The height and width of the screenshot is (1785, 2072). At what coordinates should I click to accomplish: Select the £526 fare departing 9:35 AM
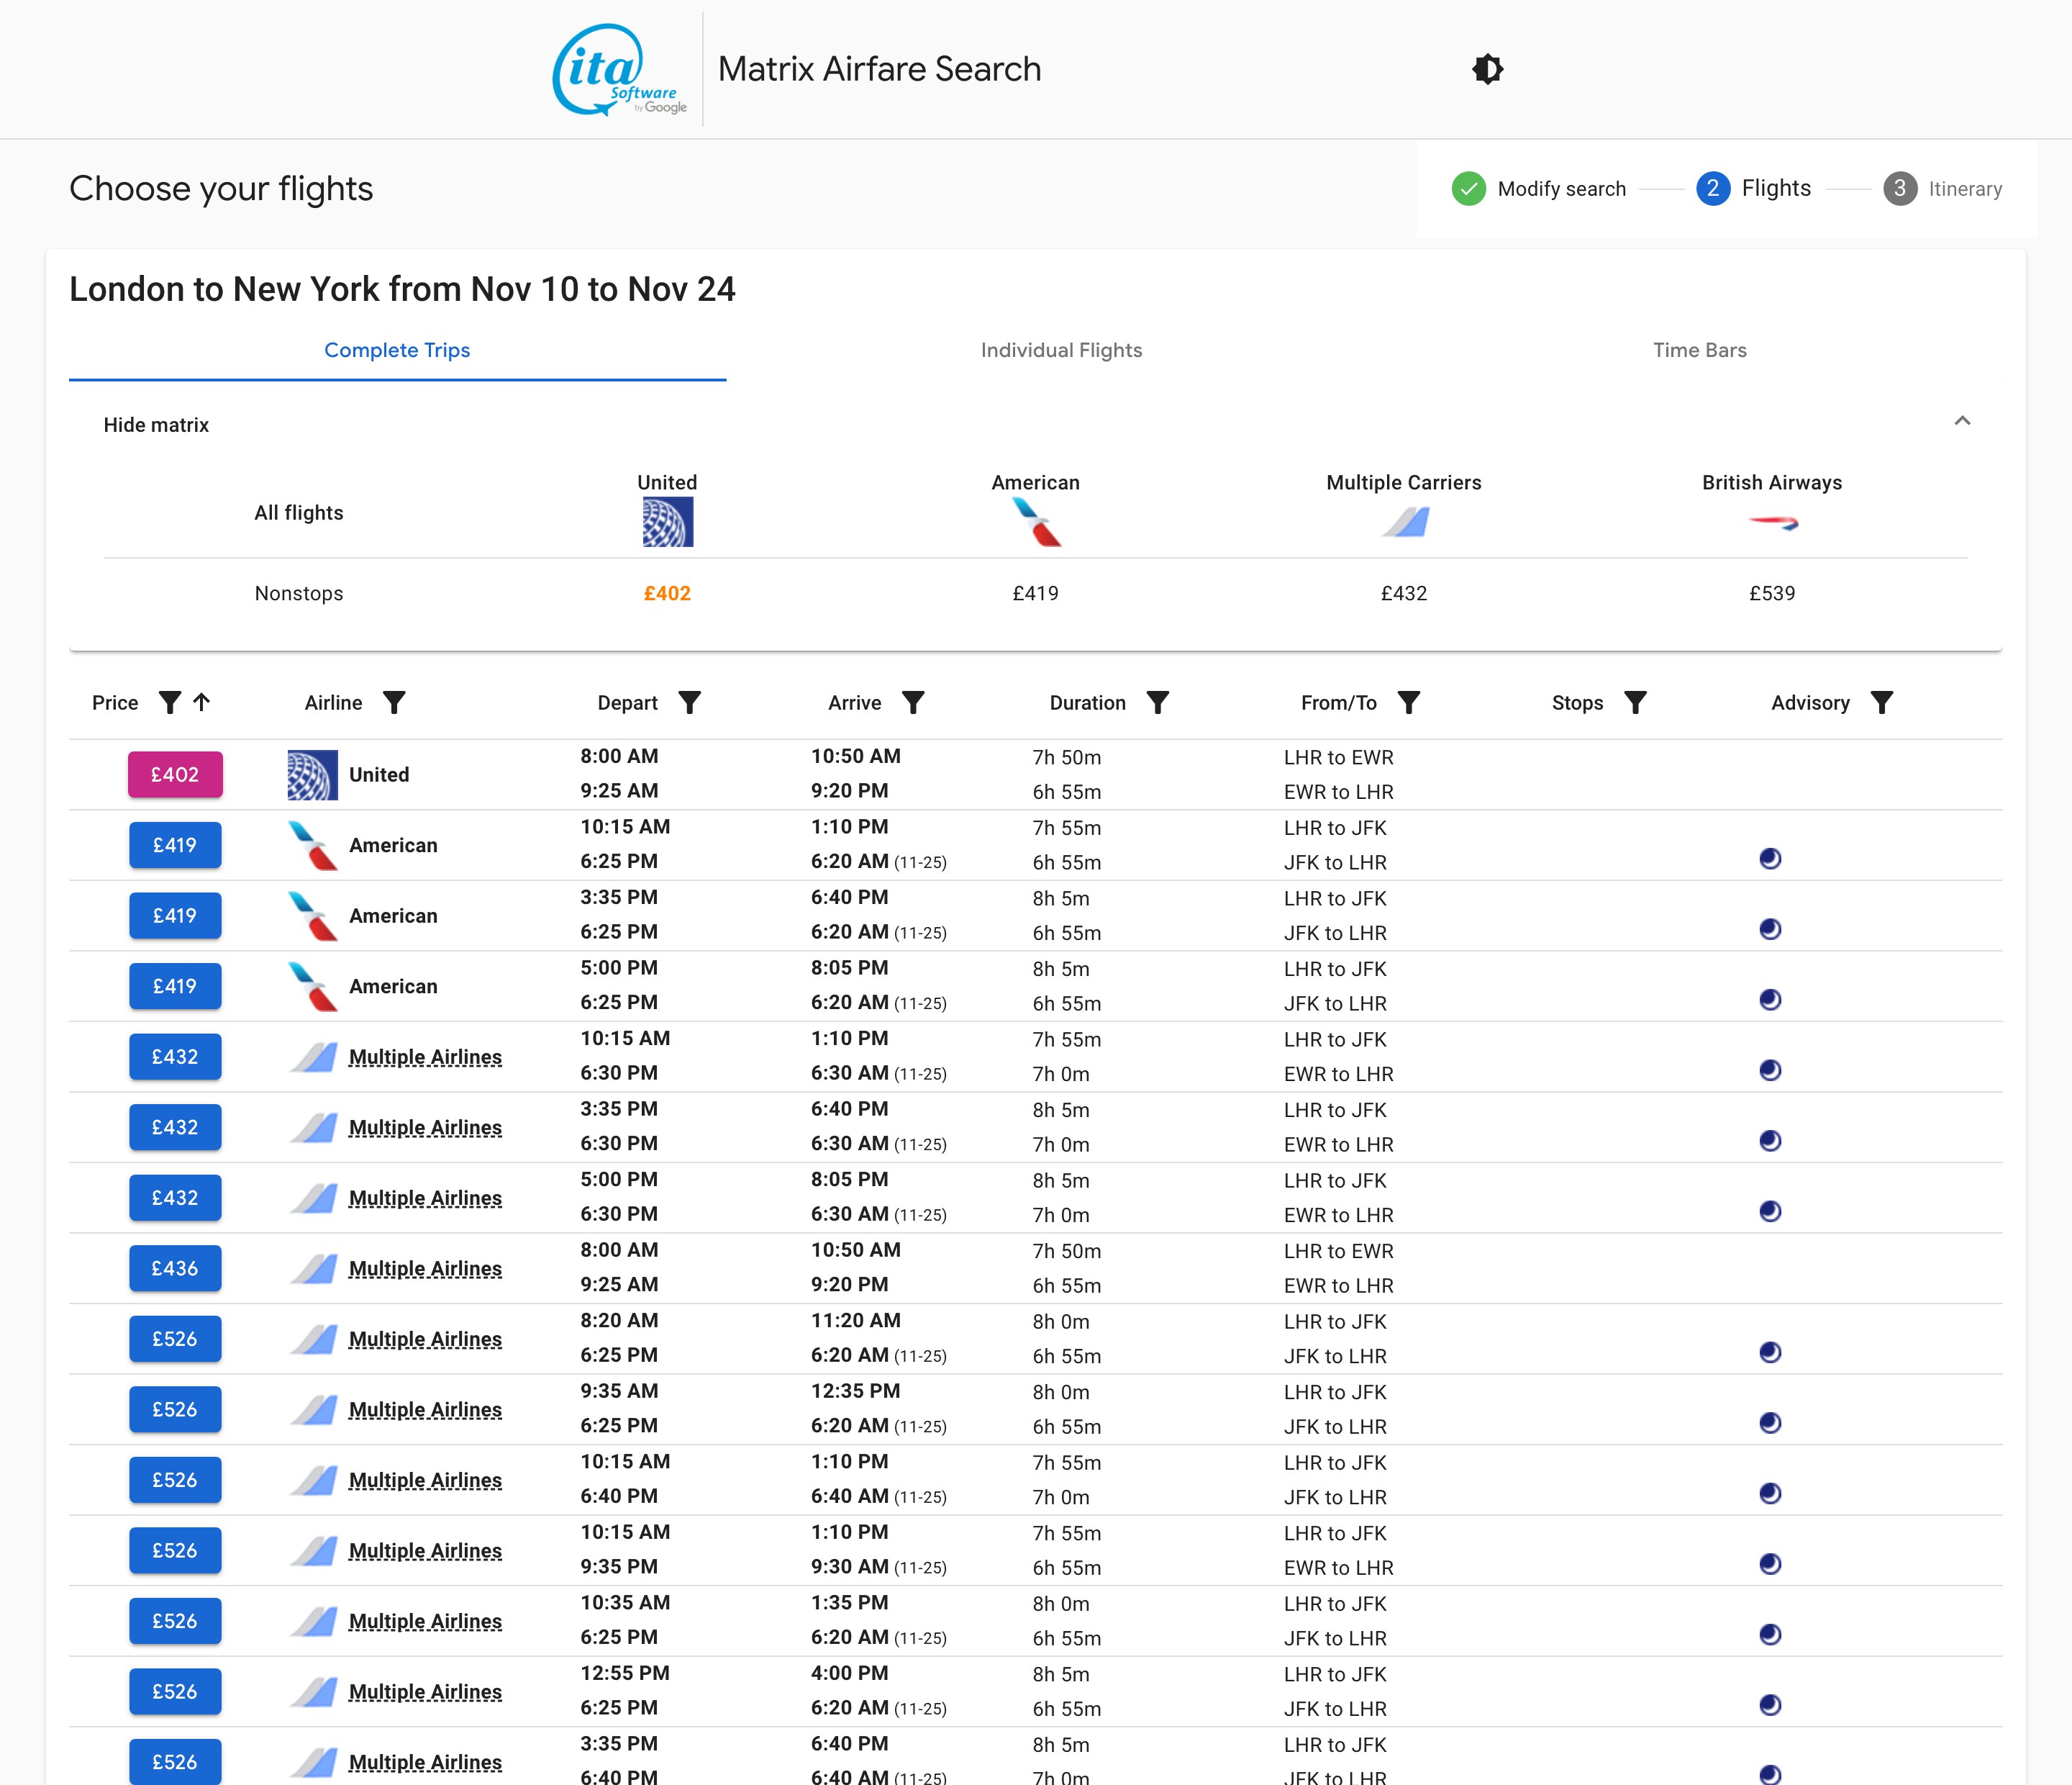(x=175, y=1410)
